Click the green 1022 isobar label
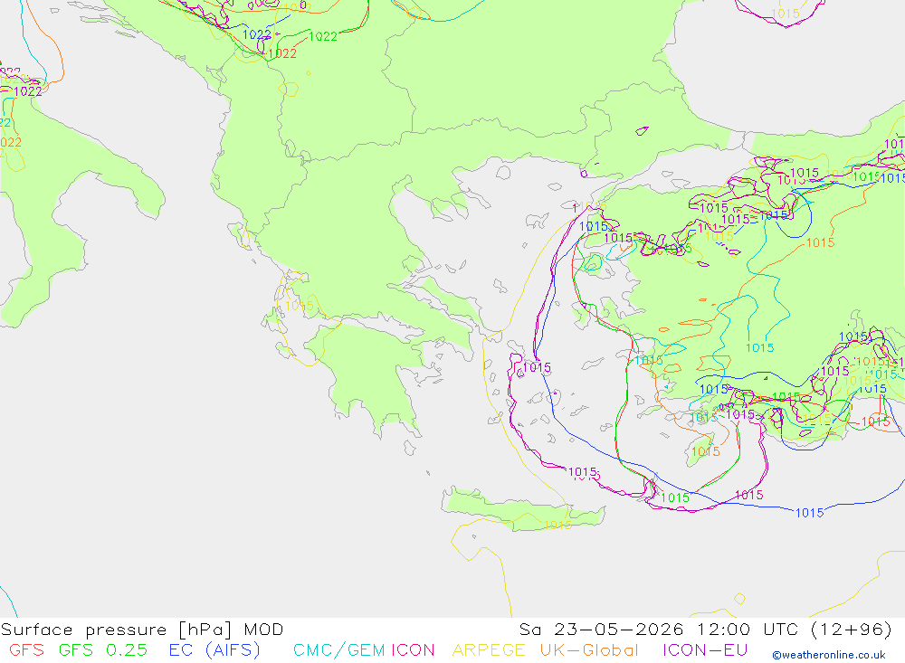Image resolution: width=905 pixels, height=663 pixels. [x=323, y=37]
